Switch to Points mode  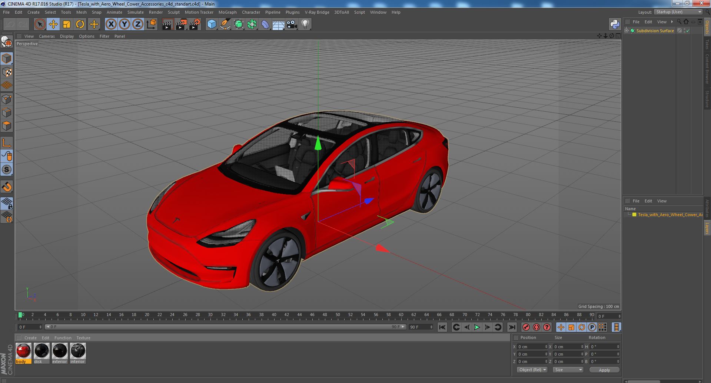tap(7, 99)
